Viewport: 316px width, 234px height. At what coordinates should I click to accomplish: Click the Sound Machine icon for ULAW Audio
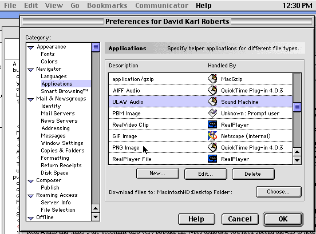pos(212,102)
